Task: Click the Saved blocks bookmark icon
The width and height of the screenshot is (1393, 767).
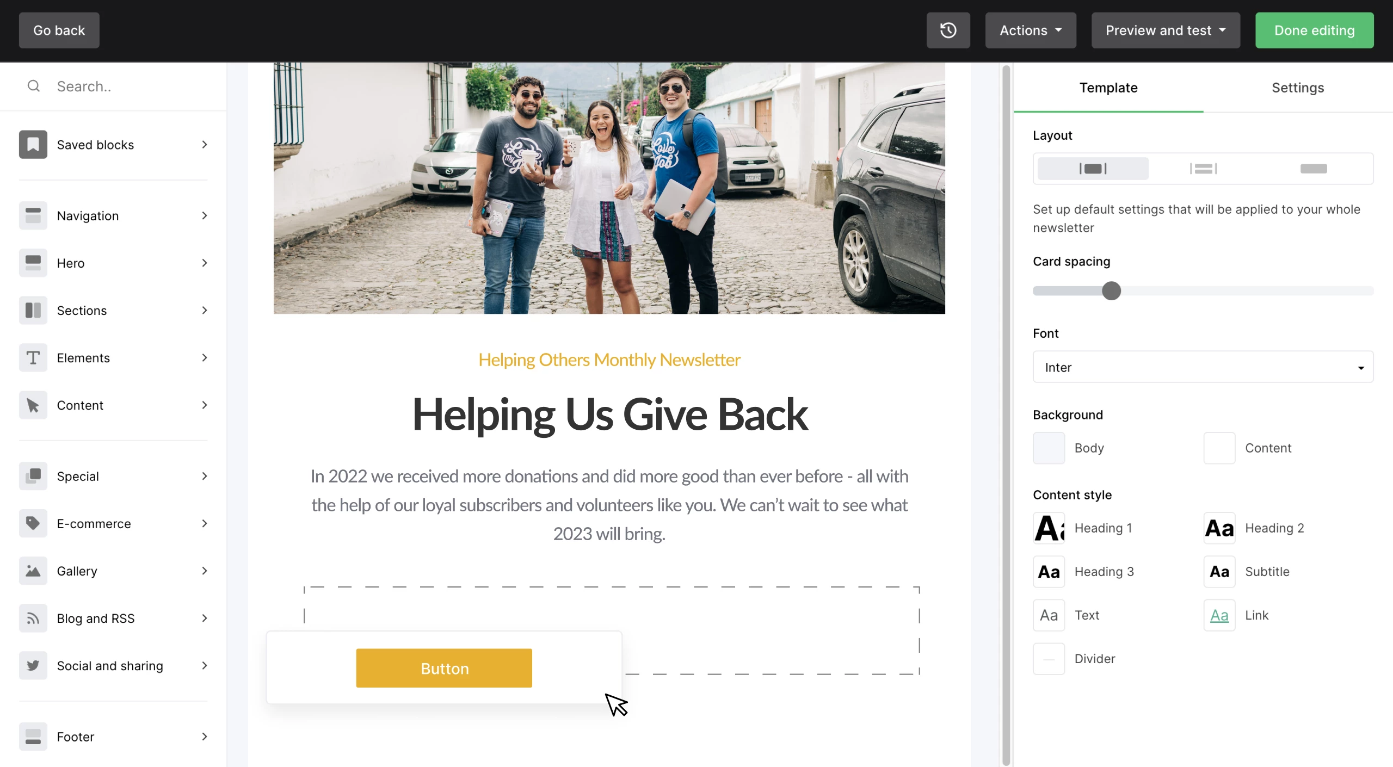Action: (33, 145)
